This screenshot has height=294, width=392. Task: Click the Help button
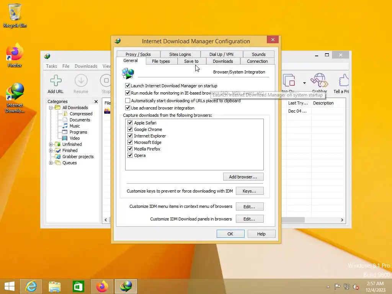pyautogui.click(x=261, y=234)
